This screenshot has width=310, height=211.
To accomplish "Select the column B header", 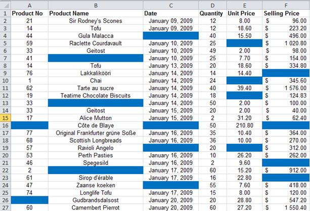I will 96,5.
